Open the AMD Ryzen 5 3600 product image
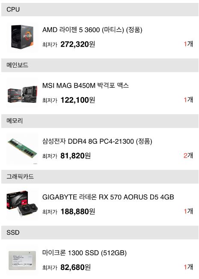Image resolution: width=199 pixels, height=279 pixels. pos(22,37)
